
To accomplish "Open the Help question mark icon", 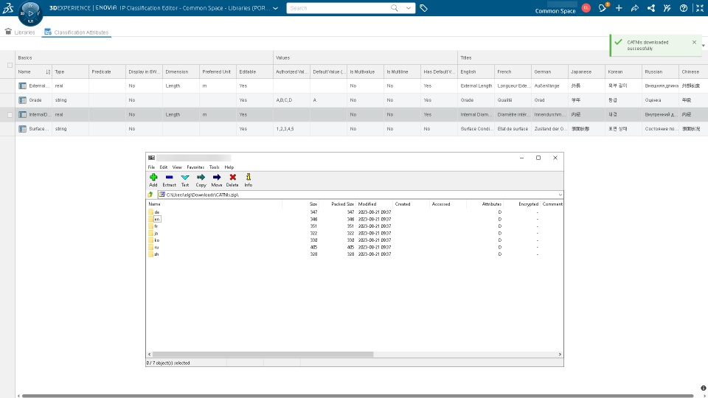I will [684, 8].
